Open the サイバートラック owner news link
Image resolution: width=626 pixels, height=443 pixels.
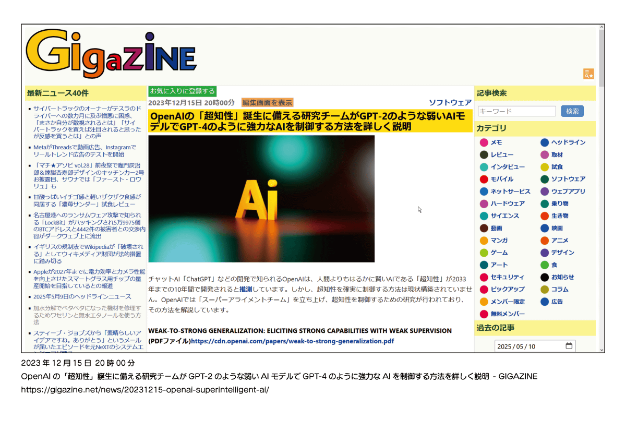pos(87,122)
